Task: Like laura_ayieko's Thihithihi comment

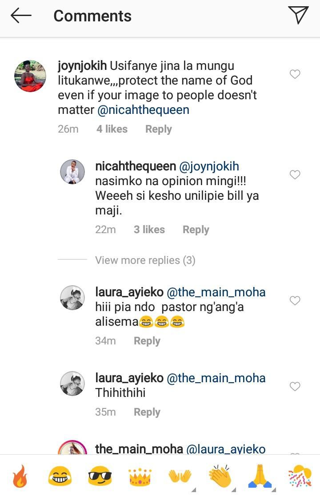Action: [295, 387]
